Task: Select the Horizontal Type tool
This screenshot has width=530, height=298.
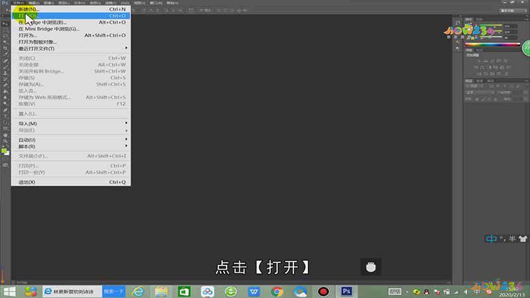Action: coord(5,117)
